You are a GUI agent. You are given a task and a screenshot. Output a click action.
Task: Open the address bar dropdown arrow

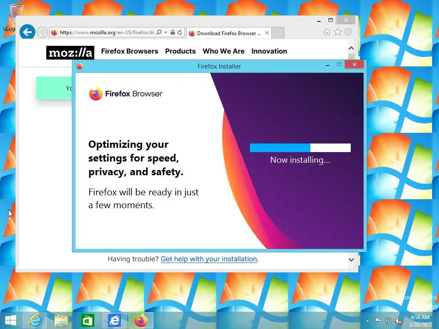[x=165, y=33]
